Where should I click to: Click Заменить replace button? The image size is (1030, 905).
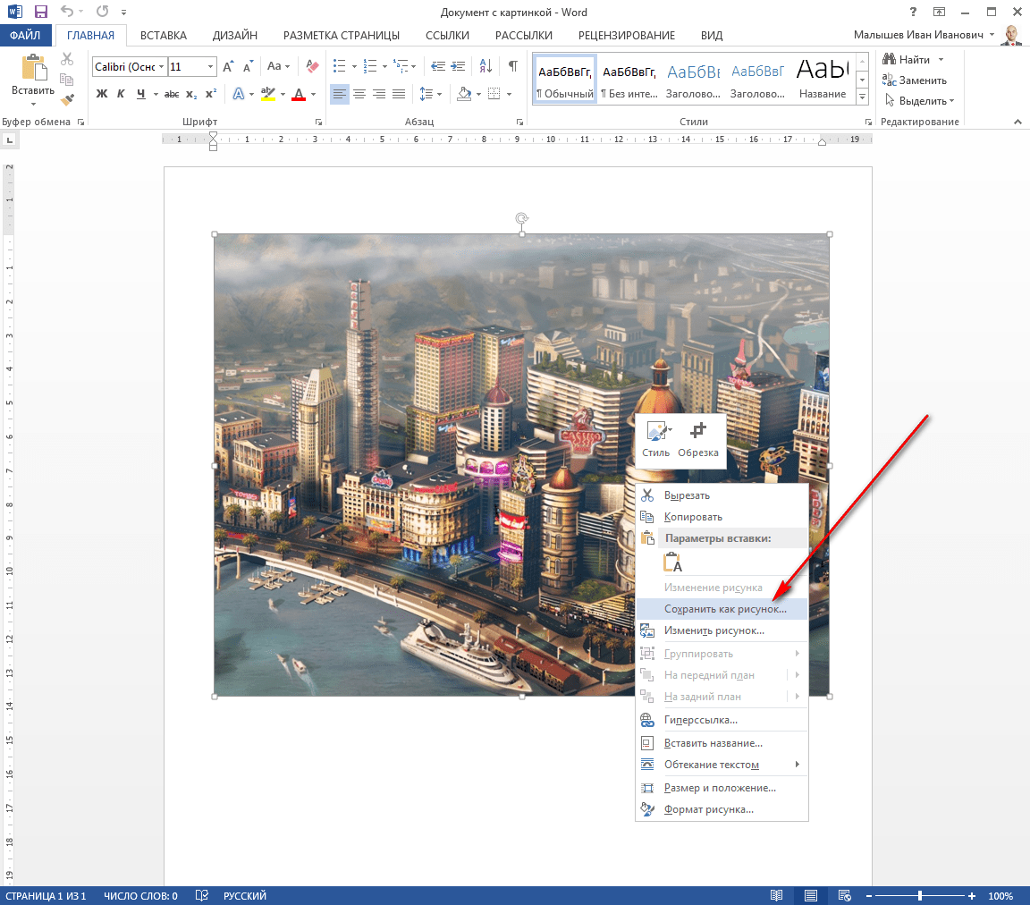(x=915, y=80)
